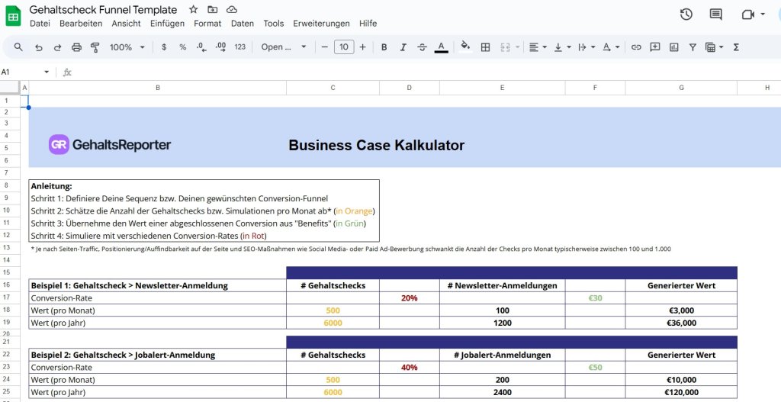Open the fill color bucket tool

tap(465, 47)
